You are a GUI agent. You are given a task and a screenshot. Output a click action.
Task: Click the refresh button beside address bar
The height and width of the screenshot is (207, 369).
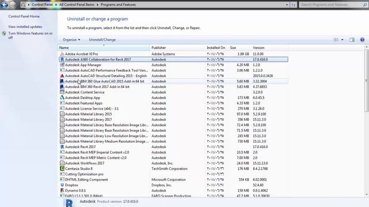[293, 5]
